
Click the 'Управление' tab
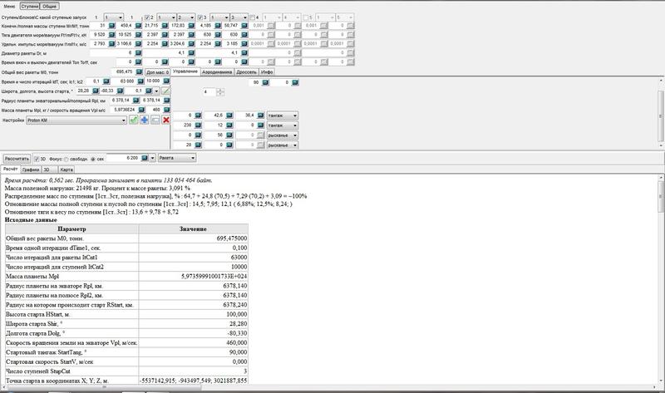pyautogui.click(x=185, y=71)
